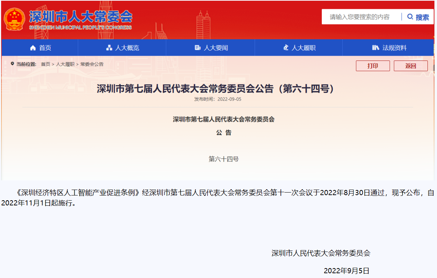Click the 当前位置 label
The image size is (437, 278).
point(26,64)
